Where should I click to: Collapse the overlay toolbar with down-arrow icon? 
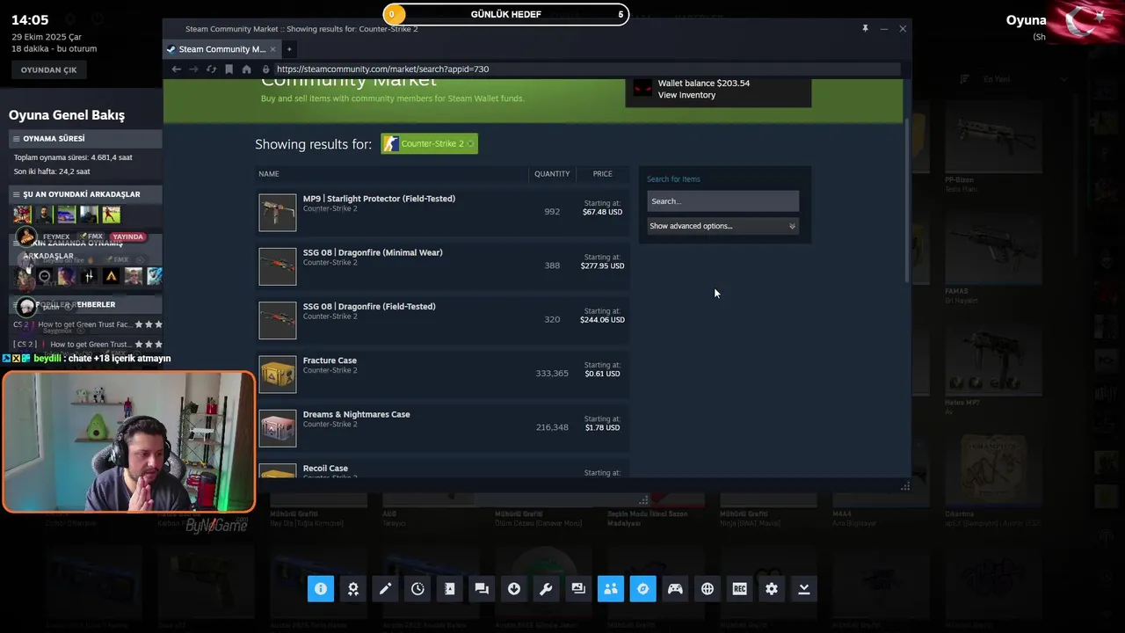(x=803, y=589)
